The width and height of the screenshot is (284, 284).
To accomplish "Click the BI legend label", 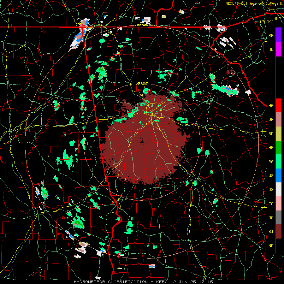I will click(x=271, y=232).
